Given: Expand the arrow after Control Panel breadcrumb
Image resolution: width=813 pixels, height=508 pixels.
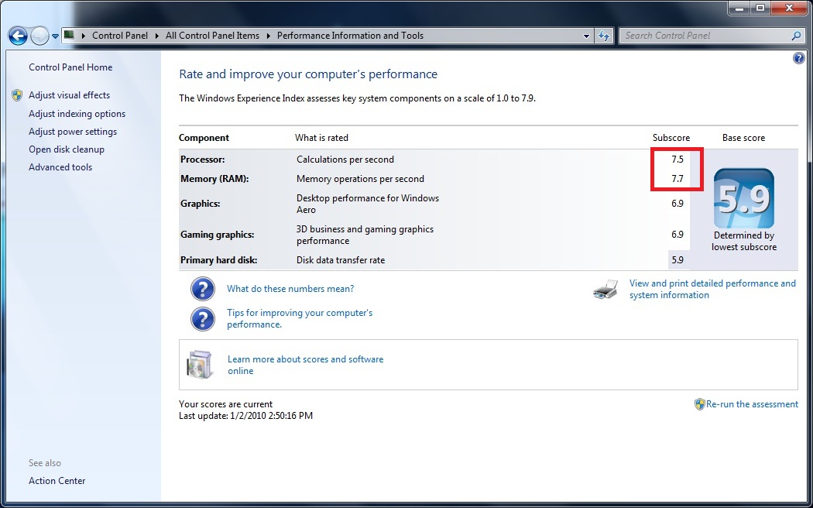Looking at the screenshot, I should coord(158,36).
